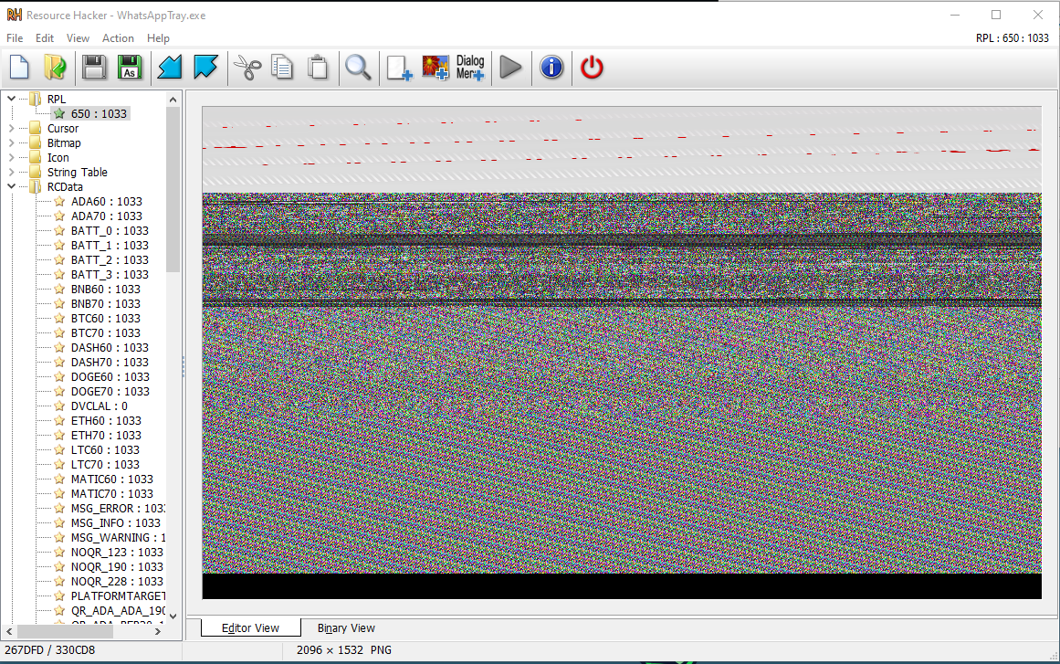1060x664 pixels.
Task: Open the Action menu
Action: point(118,37)
